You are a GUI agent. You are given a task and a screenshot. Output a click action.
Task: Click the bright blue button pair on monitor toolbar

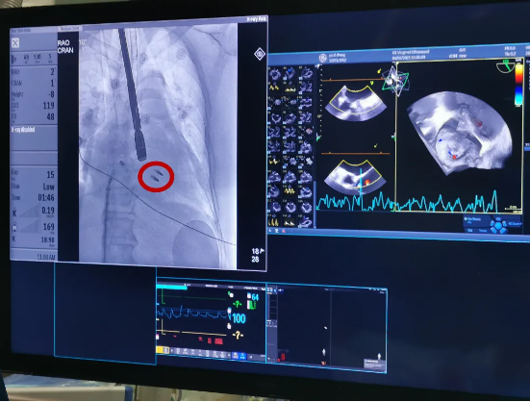[x=239, y=356]
